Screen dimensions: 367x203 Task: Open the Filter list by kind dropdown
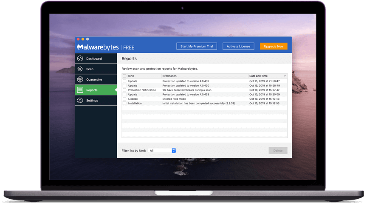(162, 151)
